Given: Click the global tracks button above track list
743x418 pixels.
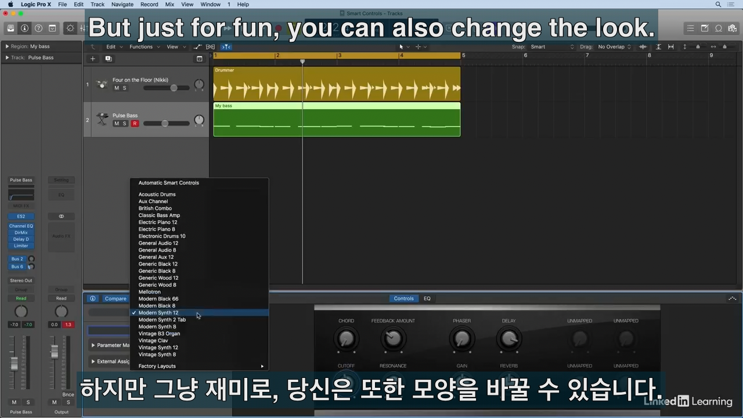Looking at the screenshot, I should 199,59.
